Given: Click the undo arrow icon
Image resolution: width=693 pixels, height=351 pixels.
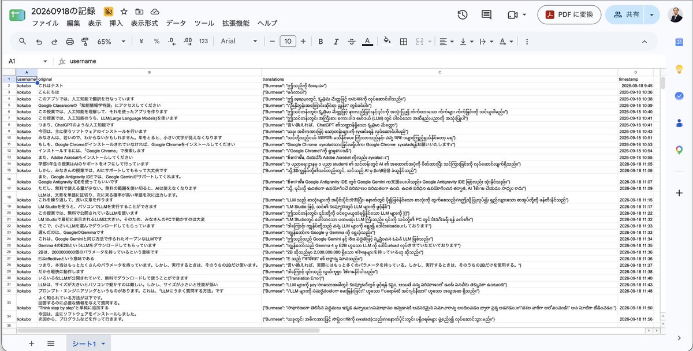Looking at the screenshot, I should tap(39, 41).
